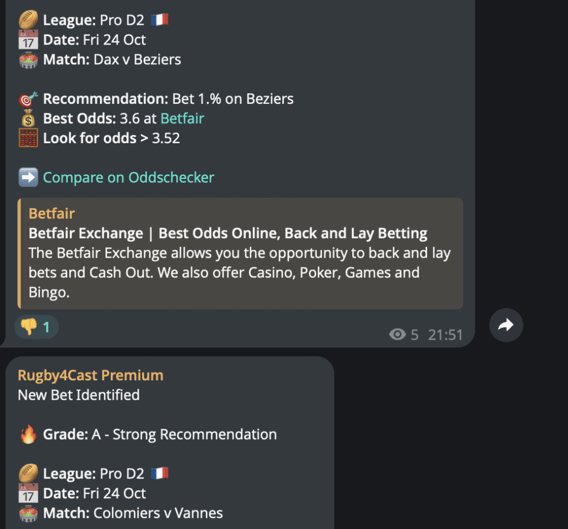The height and width of the screenshot is (529, 568).
Task: Click the calendar emoji in the Colomiers message
Action: tap(28, 493)
